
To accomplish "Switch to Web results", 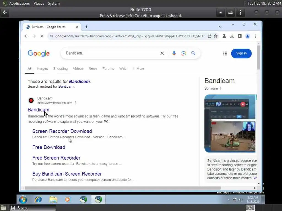I will 123,68.
